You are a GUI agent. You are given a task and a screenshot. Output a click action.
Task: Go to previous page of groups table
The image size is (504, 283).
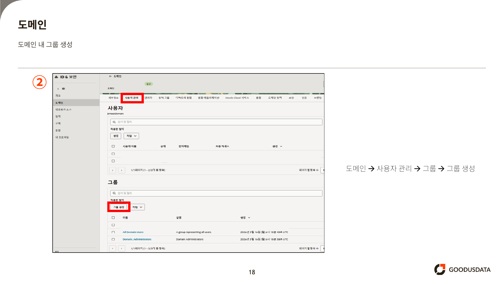point(113,249)
